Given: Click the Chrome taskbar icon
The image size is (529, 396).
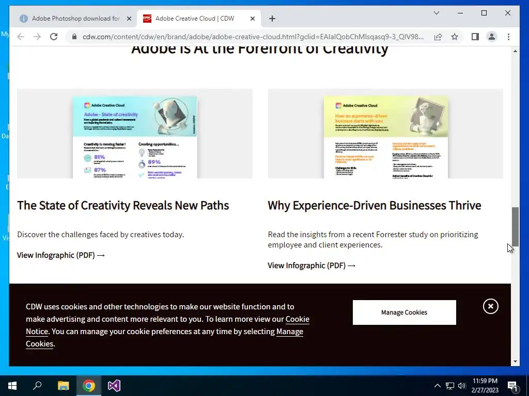Looking at the screenshot, I should coord(88,386).
